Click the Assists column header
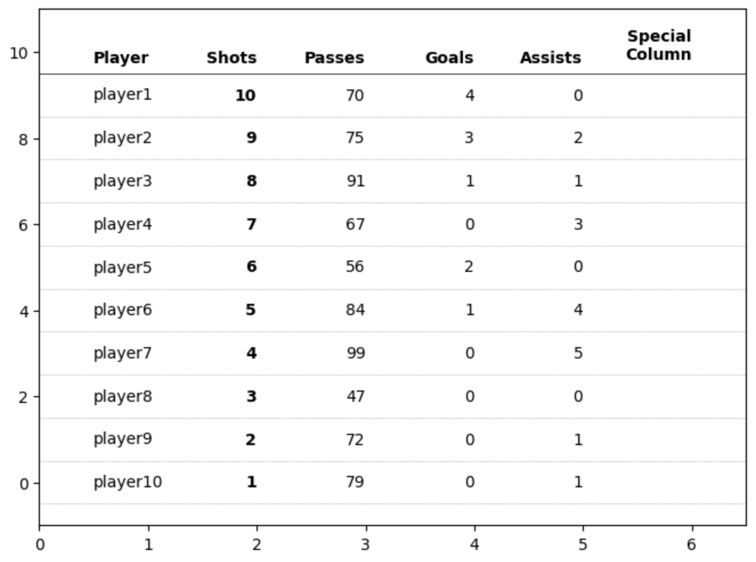This screenshot has height=562, width=756. click(550, 58)
